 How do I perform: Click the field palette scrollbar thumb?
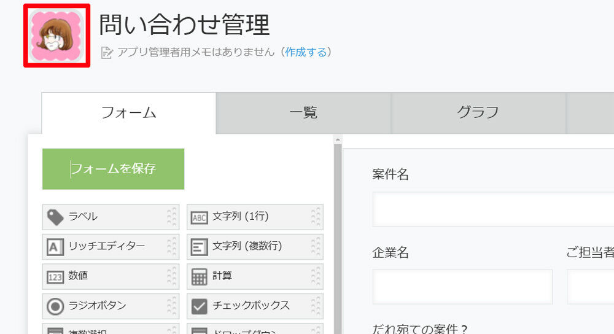[338, 239]
